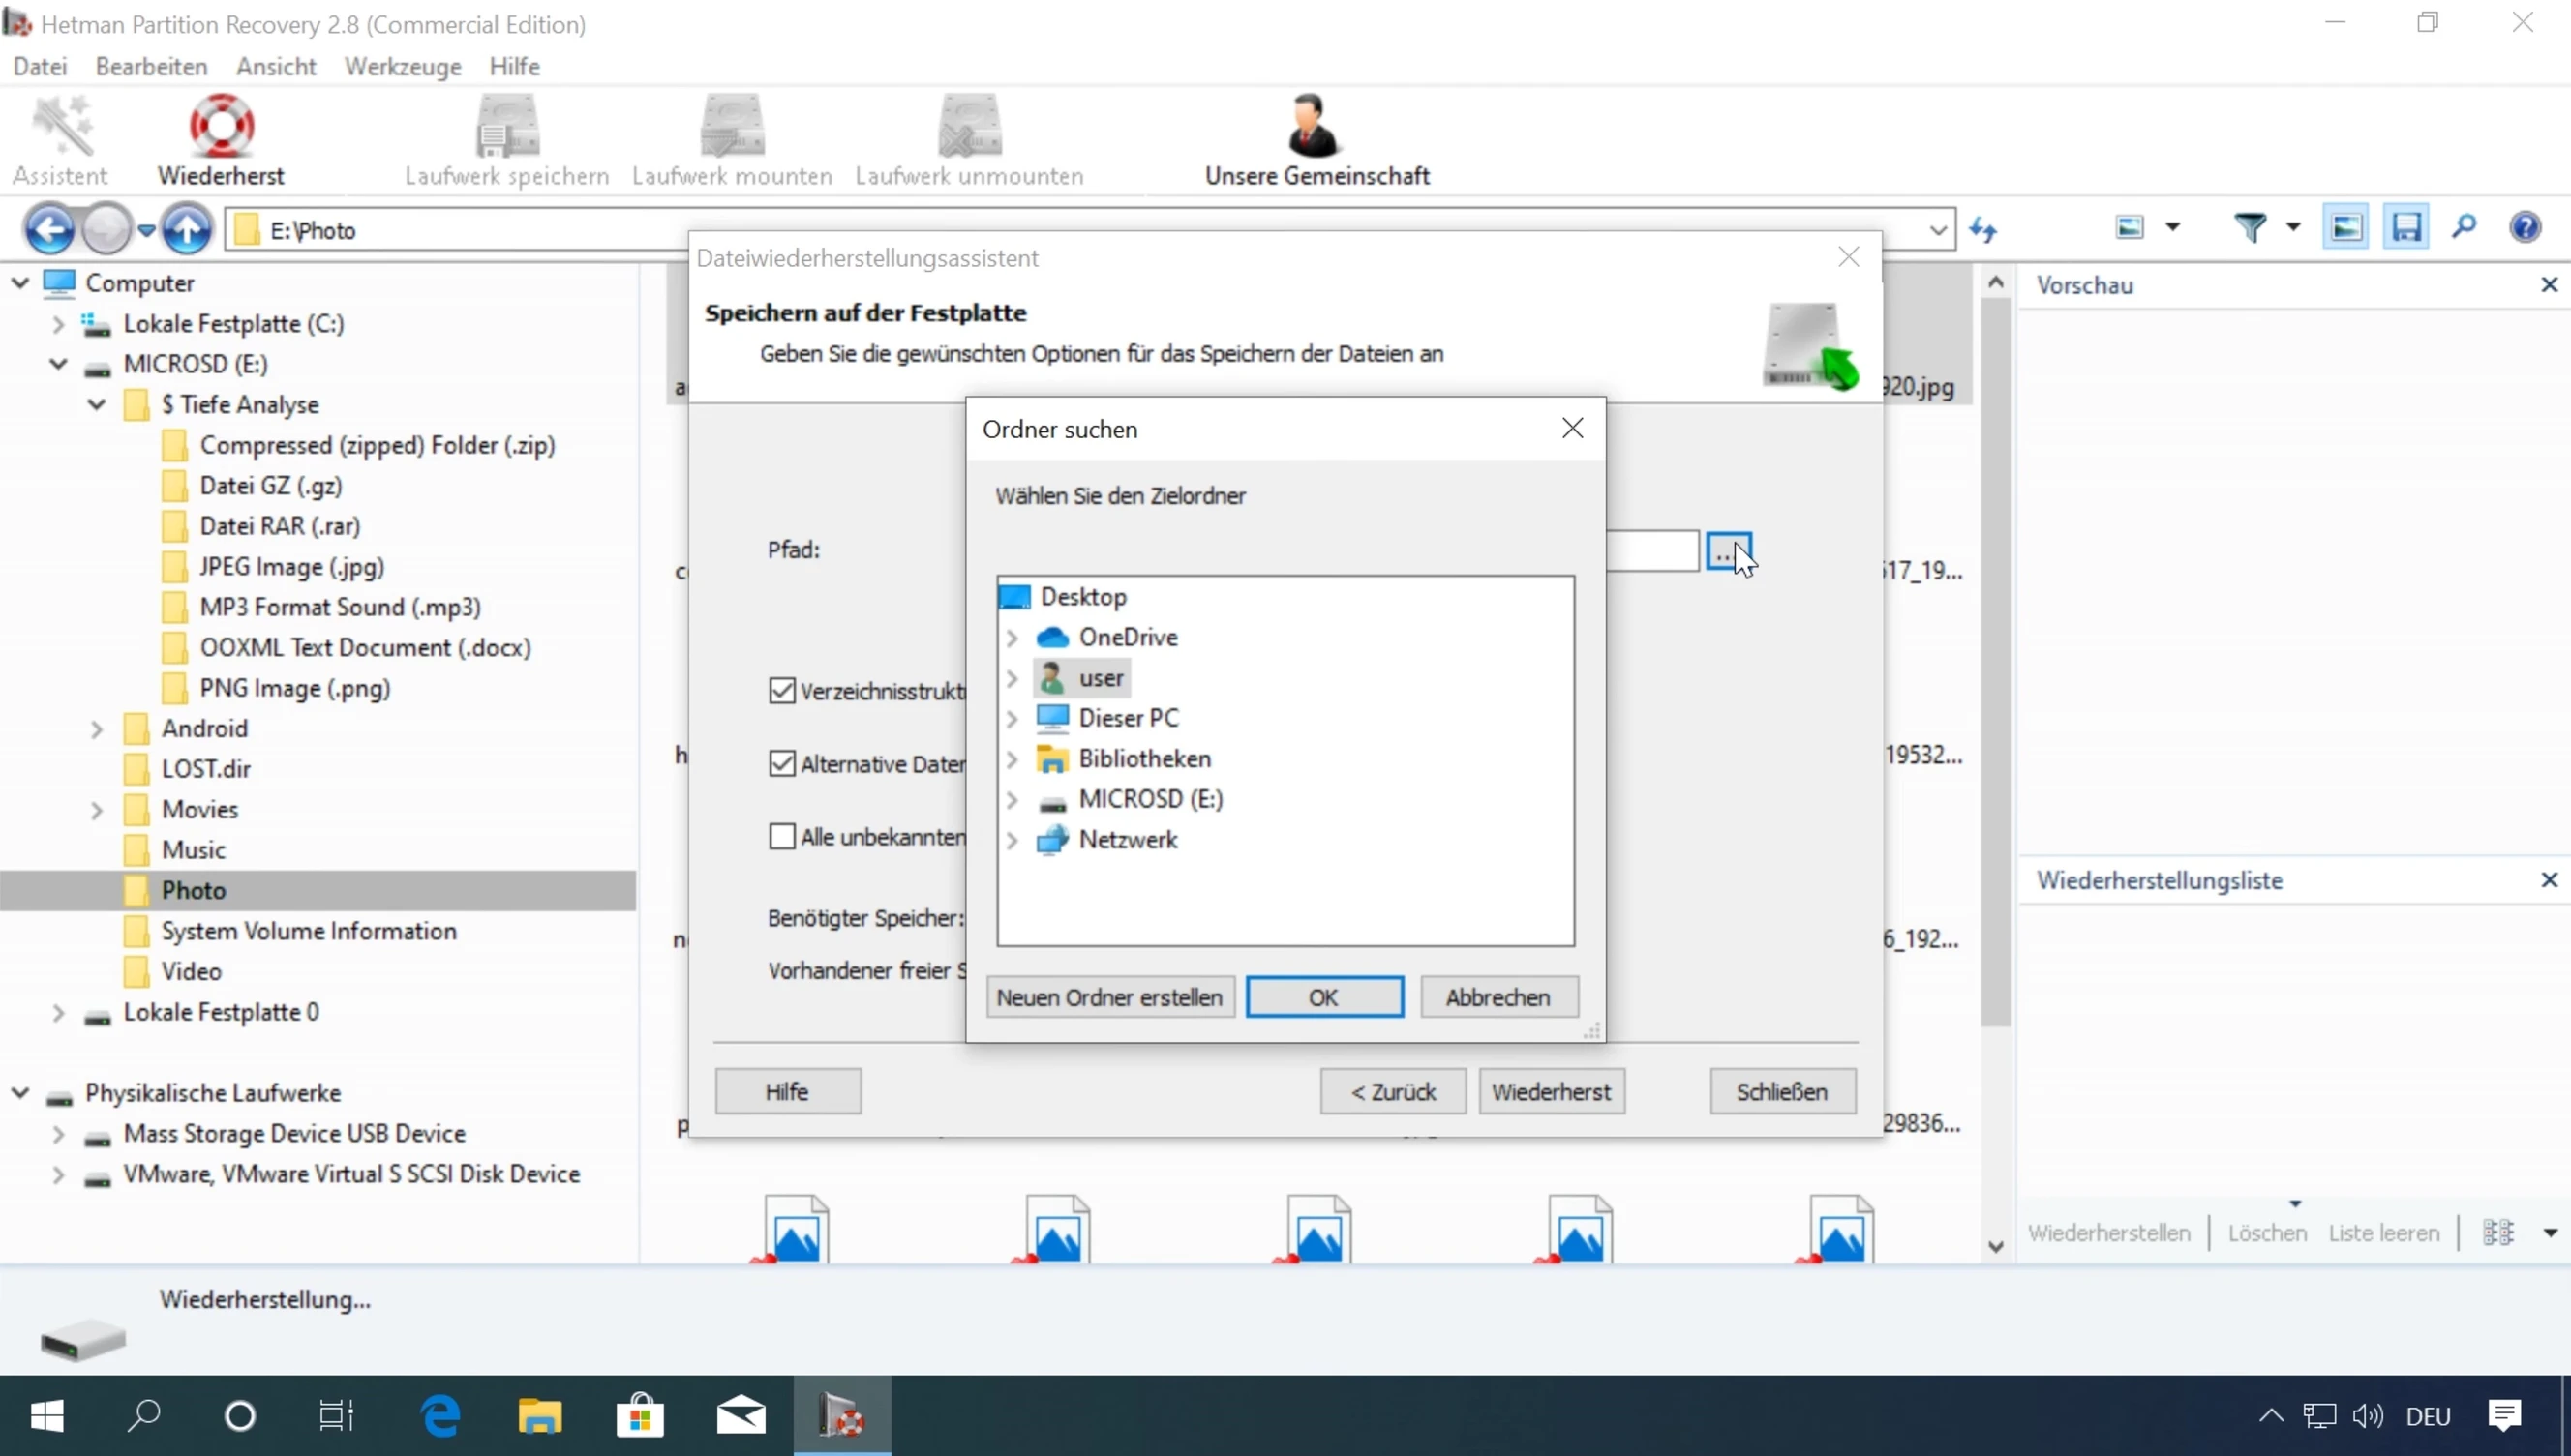Click Neuen Ordner erstellen button

pos(1109,997)
